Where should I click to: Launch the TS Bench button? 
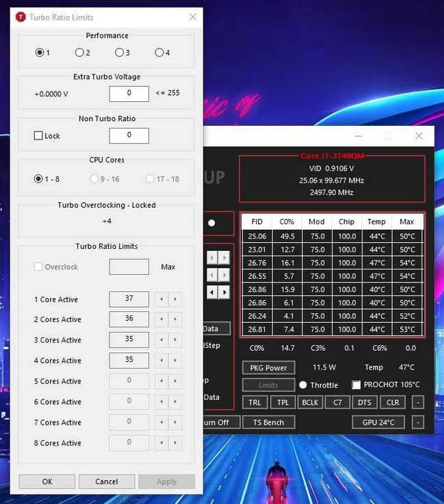point(268,423)
